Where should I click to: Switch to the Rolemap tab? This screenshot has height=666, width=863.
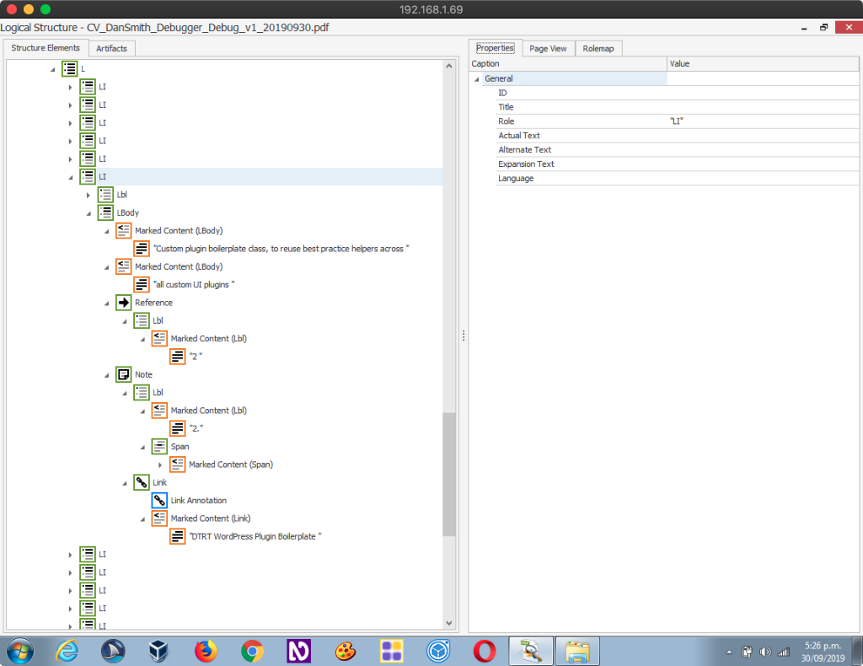click(598, 49)
